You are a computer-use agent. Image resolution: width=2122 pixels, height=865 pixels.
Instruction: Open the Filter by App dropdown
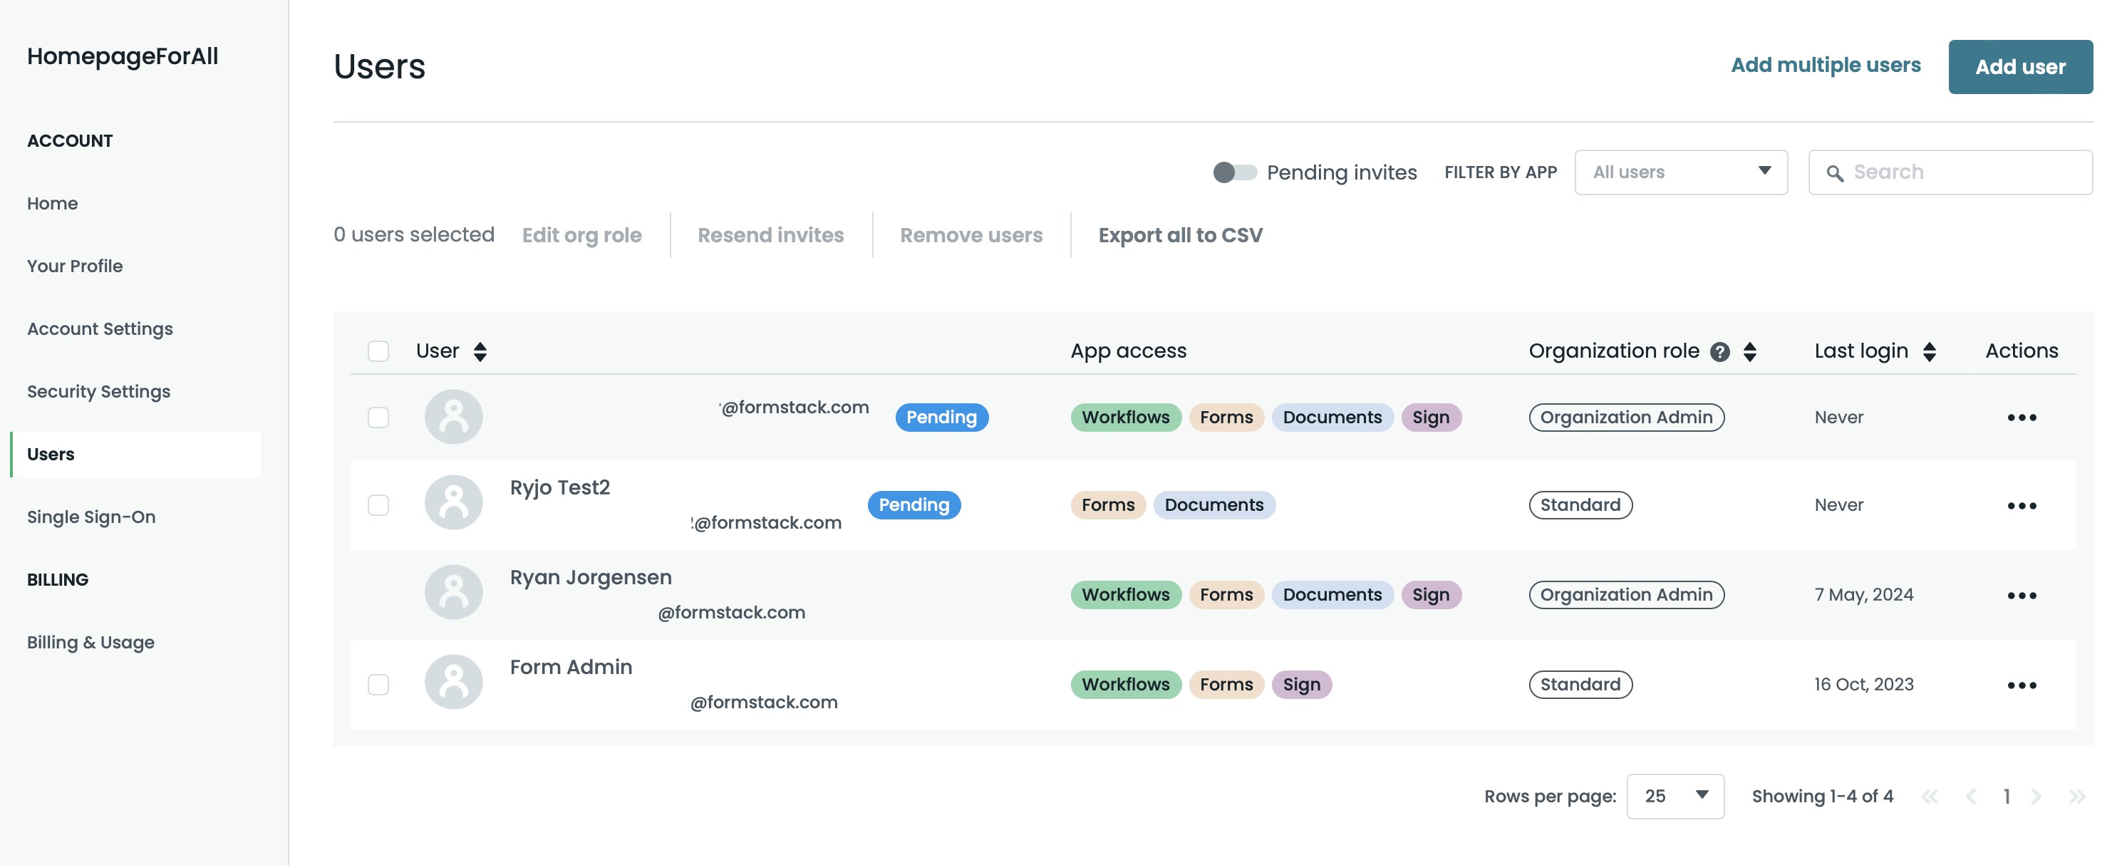[x=1680, y=172]
